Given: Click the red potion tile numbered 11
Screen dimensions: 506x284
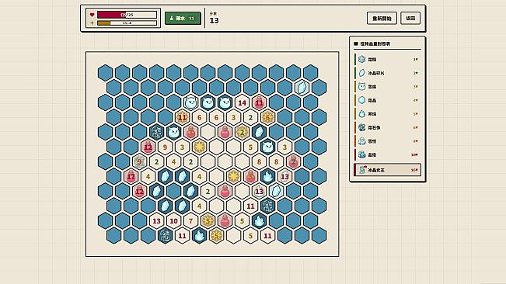Looking at the screenshot, I should 259,102.
